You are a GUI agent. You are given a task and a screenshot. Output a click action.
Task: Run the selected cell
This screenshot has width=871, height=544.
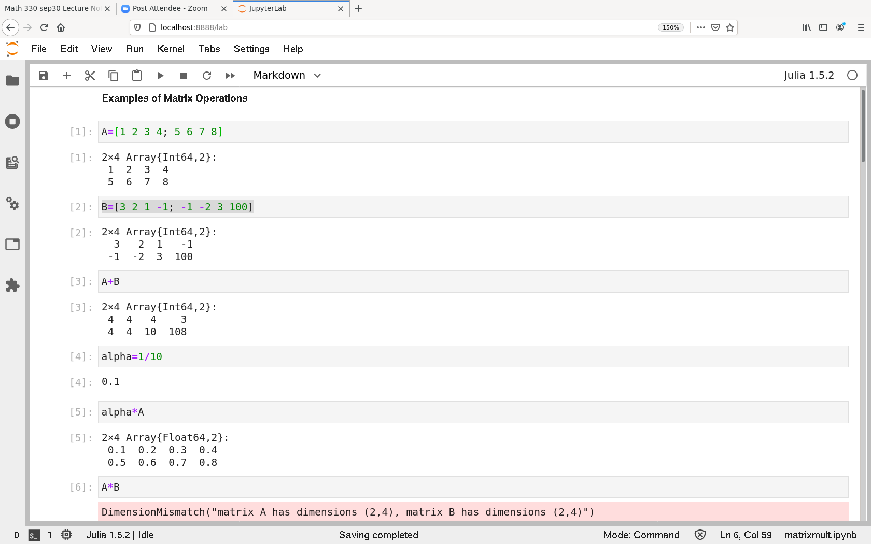coord(160,76)
